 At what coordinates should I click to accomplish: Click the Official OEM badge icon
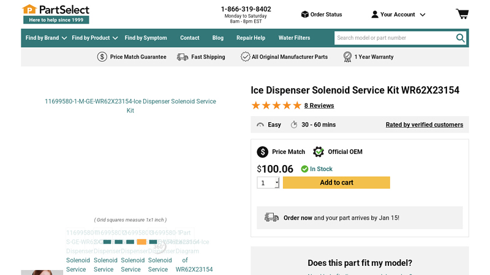click(318, 152)
